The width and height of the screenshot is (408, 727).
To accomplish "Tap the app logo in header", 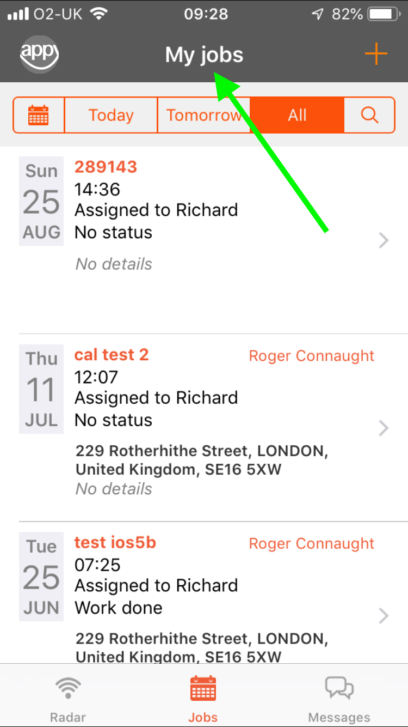I will [x=39, y=54].
